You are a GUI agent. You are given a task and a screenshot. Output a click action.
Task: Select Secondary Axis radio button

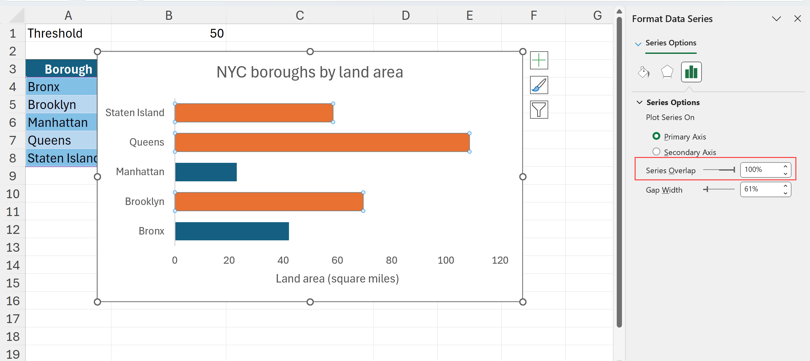tap(656, 152)
